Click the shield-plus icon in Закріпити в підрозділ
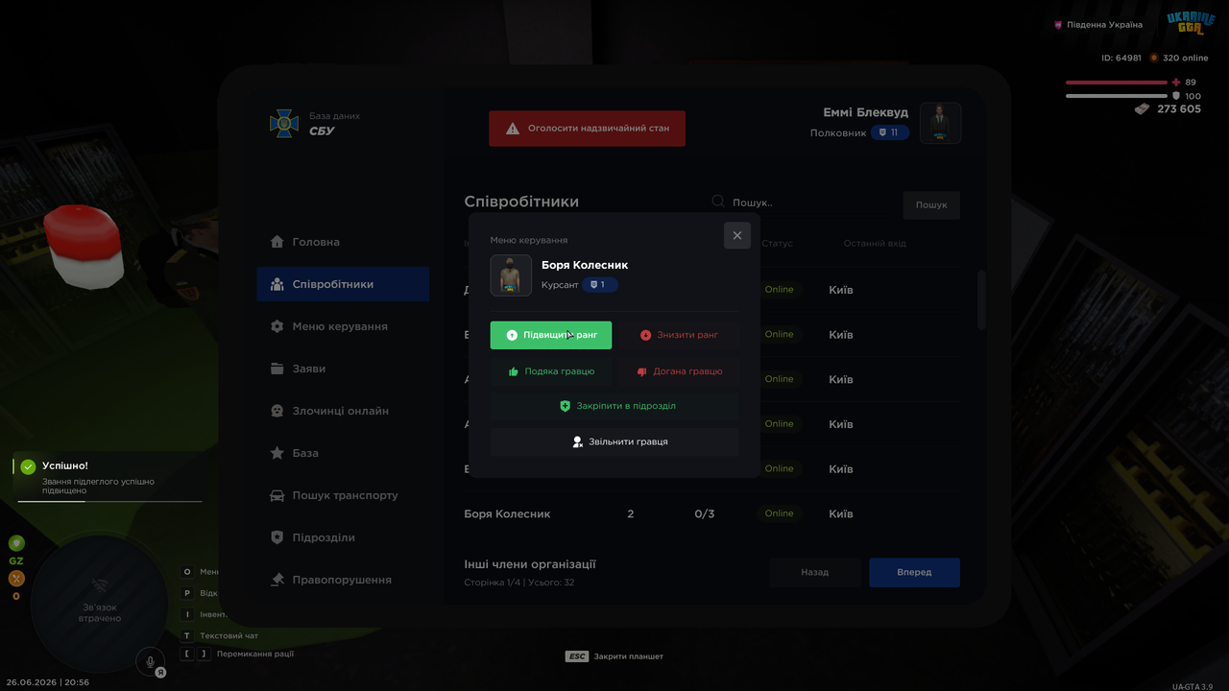 566,406
